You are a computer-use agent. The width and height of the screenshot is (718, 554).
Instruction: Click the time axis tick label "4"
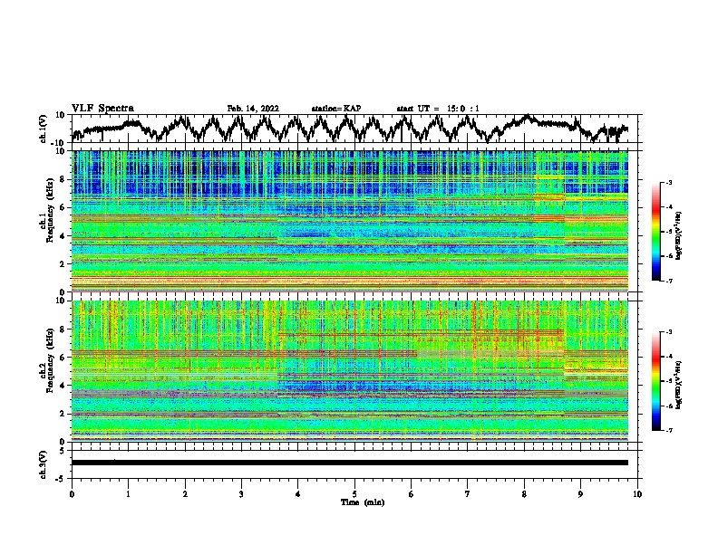coord(298,494)
